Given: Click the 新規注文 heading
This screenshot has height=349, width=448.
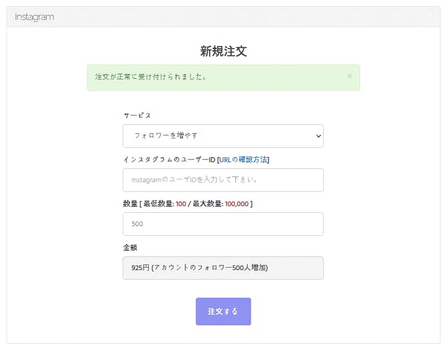Looking at the screenshot, I should click(x=223, y=51).
